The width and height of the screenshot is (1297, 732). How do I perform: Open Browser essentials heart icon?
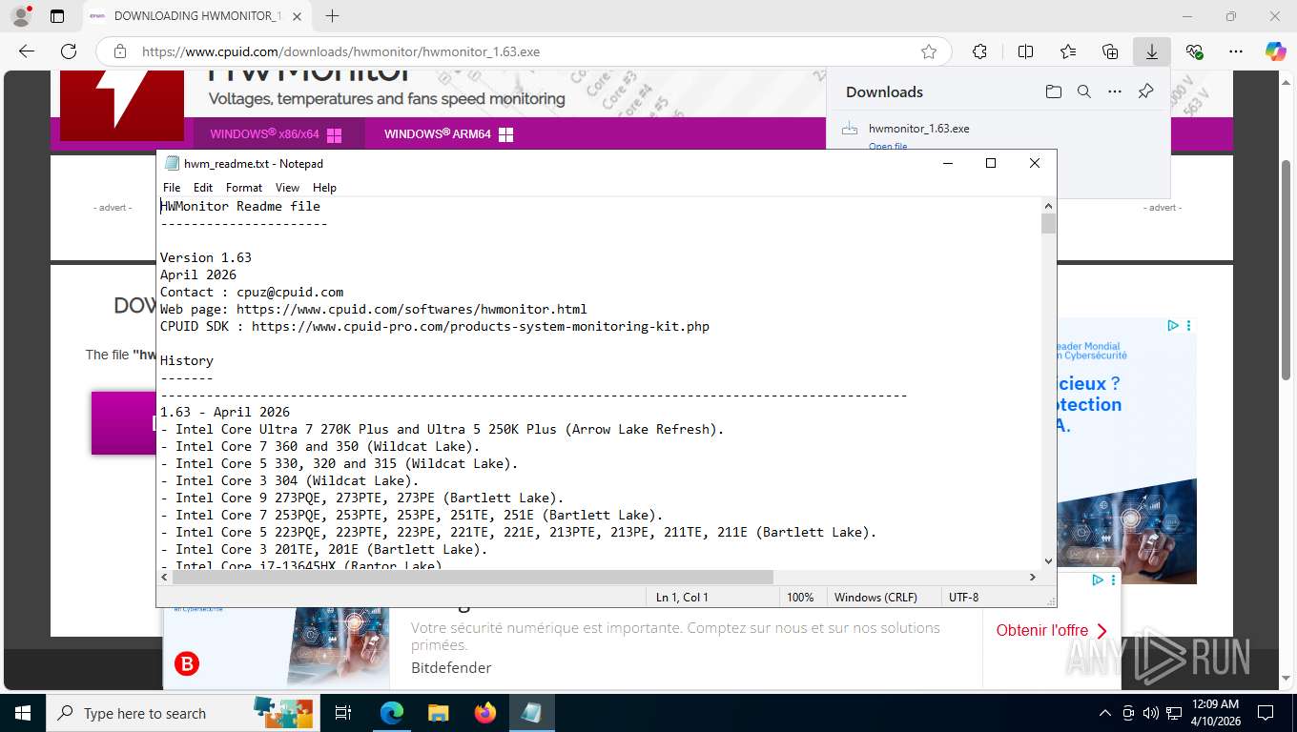point(1195,51)
